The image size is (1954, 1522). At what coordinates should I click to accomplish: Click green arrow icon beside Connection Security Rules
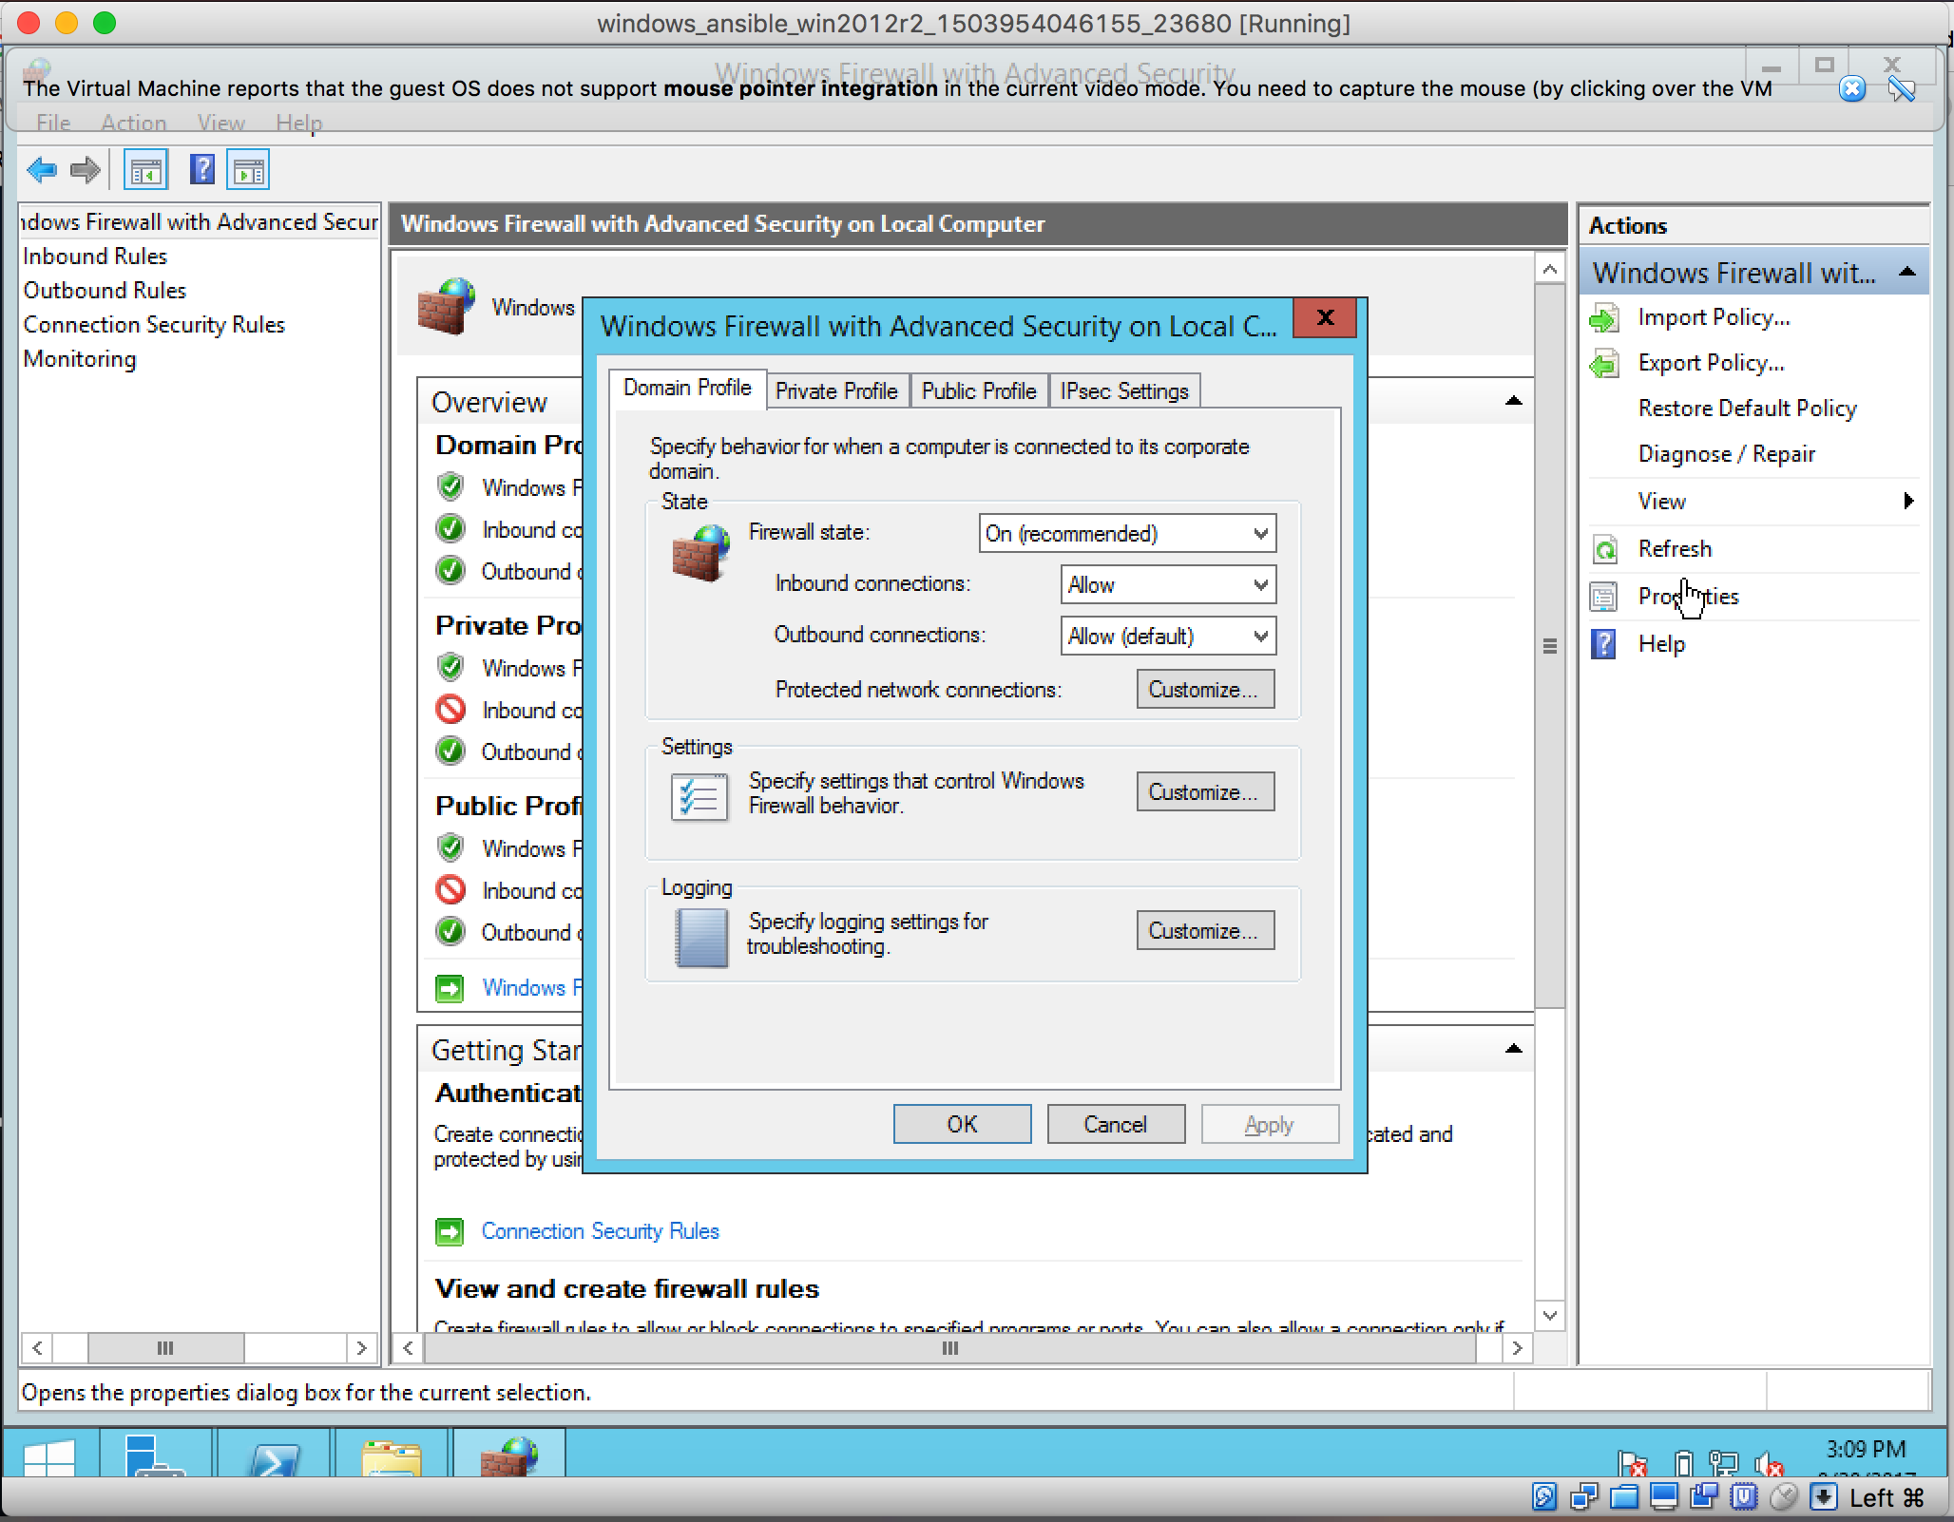(450, 1232)
